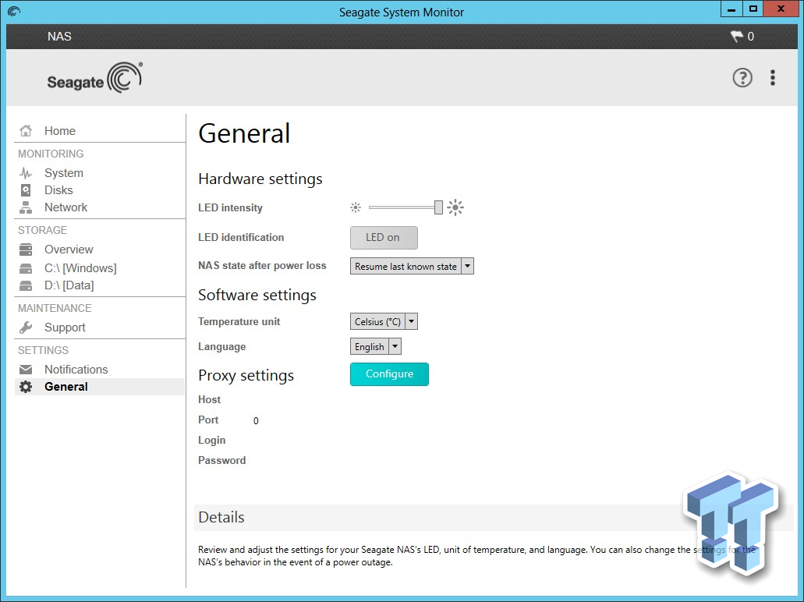Open the help question mark icon

pos(742,77)
